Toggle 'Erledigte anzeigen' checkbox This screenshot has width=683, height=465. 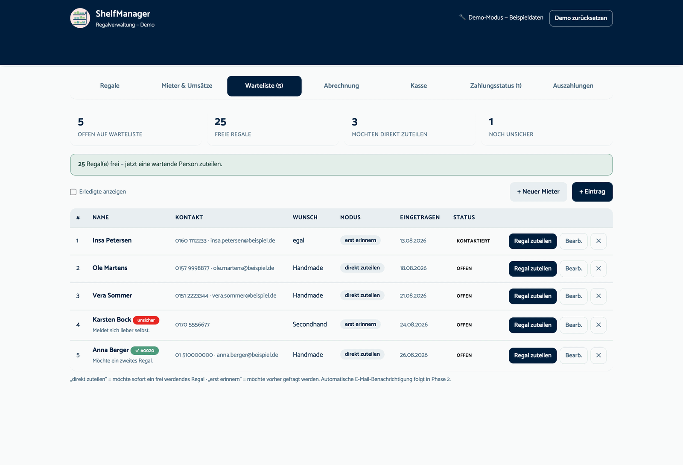(x=73, y=192)
